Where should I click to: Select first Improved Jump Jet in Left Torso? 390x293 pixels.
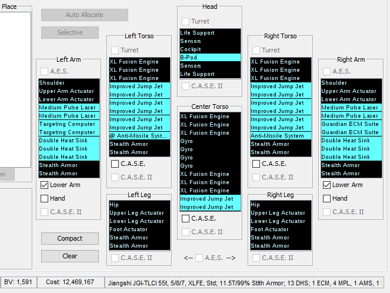tap(139, 86)
